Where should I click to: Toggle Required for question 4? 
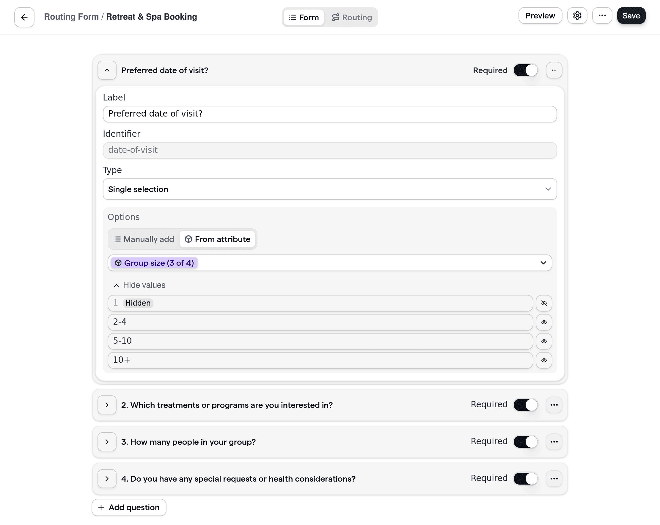click(x=525, y=478)
